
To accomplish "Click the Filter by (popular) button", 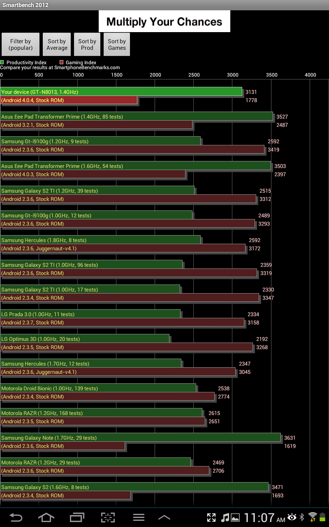I will click(x=21, y=44).
